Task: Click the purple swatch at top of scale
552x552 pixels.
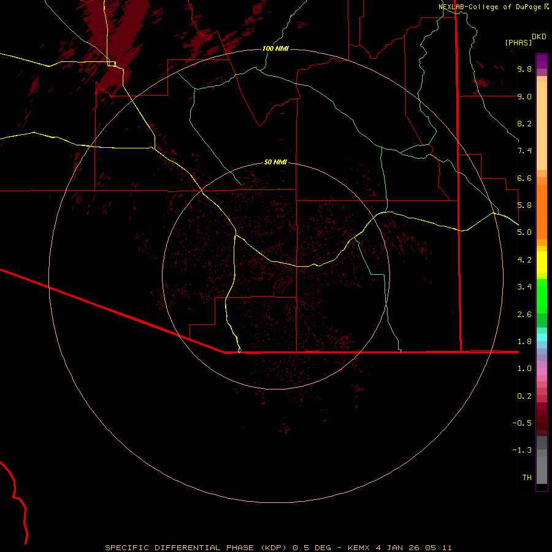Action: click(x=542, y=61)
